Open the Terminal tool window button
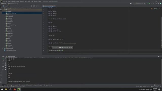Image resolution: width=162 pixels, height=91 pixels. point(29,85)
